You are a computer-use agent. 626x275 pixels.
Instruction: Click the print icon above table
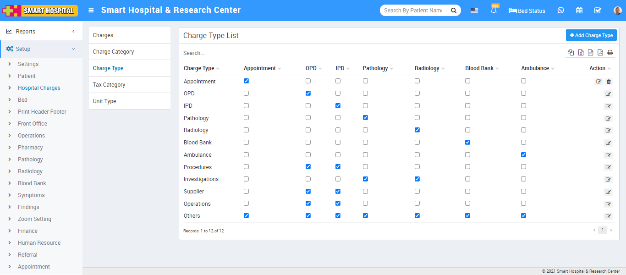pos(610,53)
